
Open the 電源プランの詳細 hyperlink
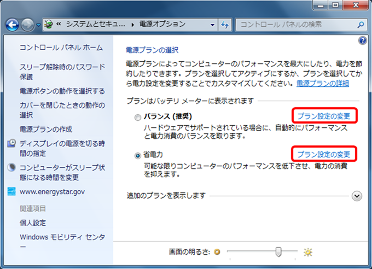(x=323, y=84)
